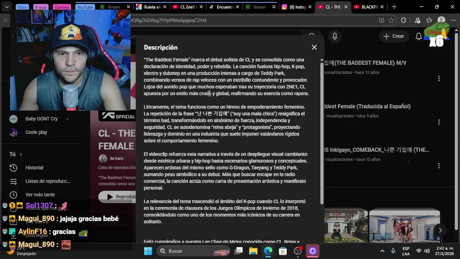Screen dimensions: 460x259
Task: Click the Ver más tarde clock icon
Action: pyautogui.click(x=13, y=195)
